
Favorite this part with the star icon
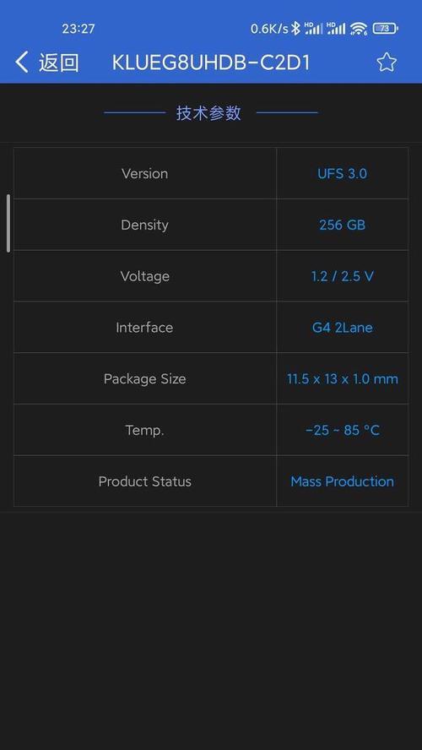coord(387,62)
